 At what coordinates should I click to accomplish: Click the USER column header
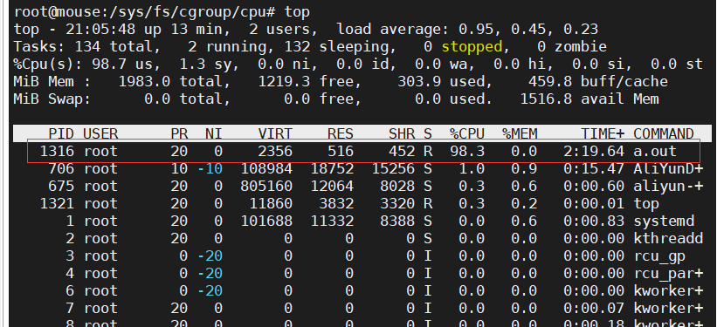coord(100,133)
